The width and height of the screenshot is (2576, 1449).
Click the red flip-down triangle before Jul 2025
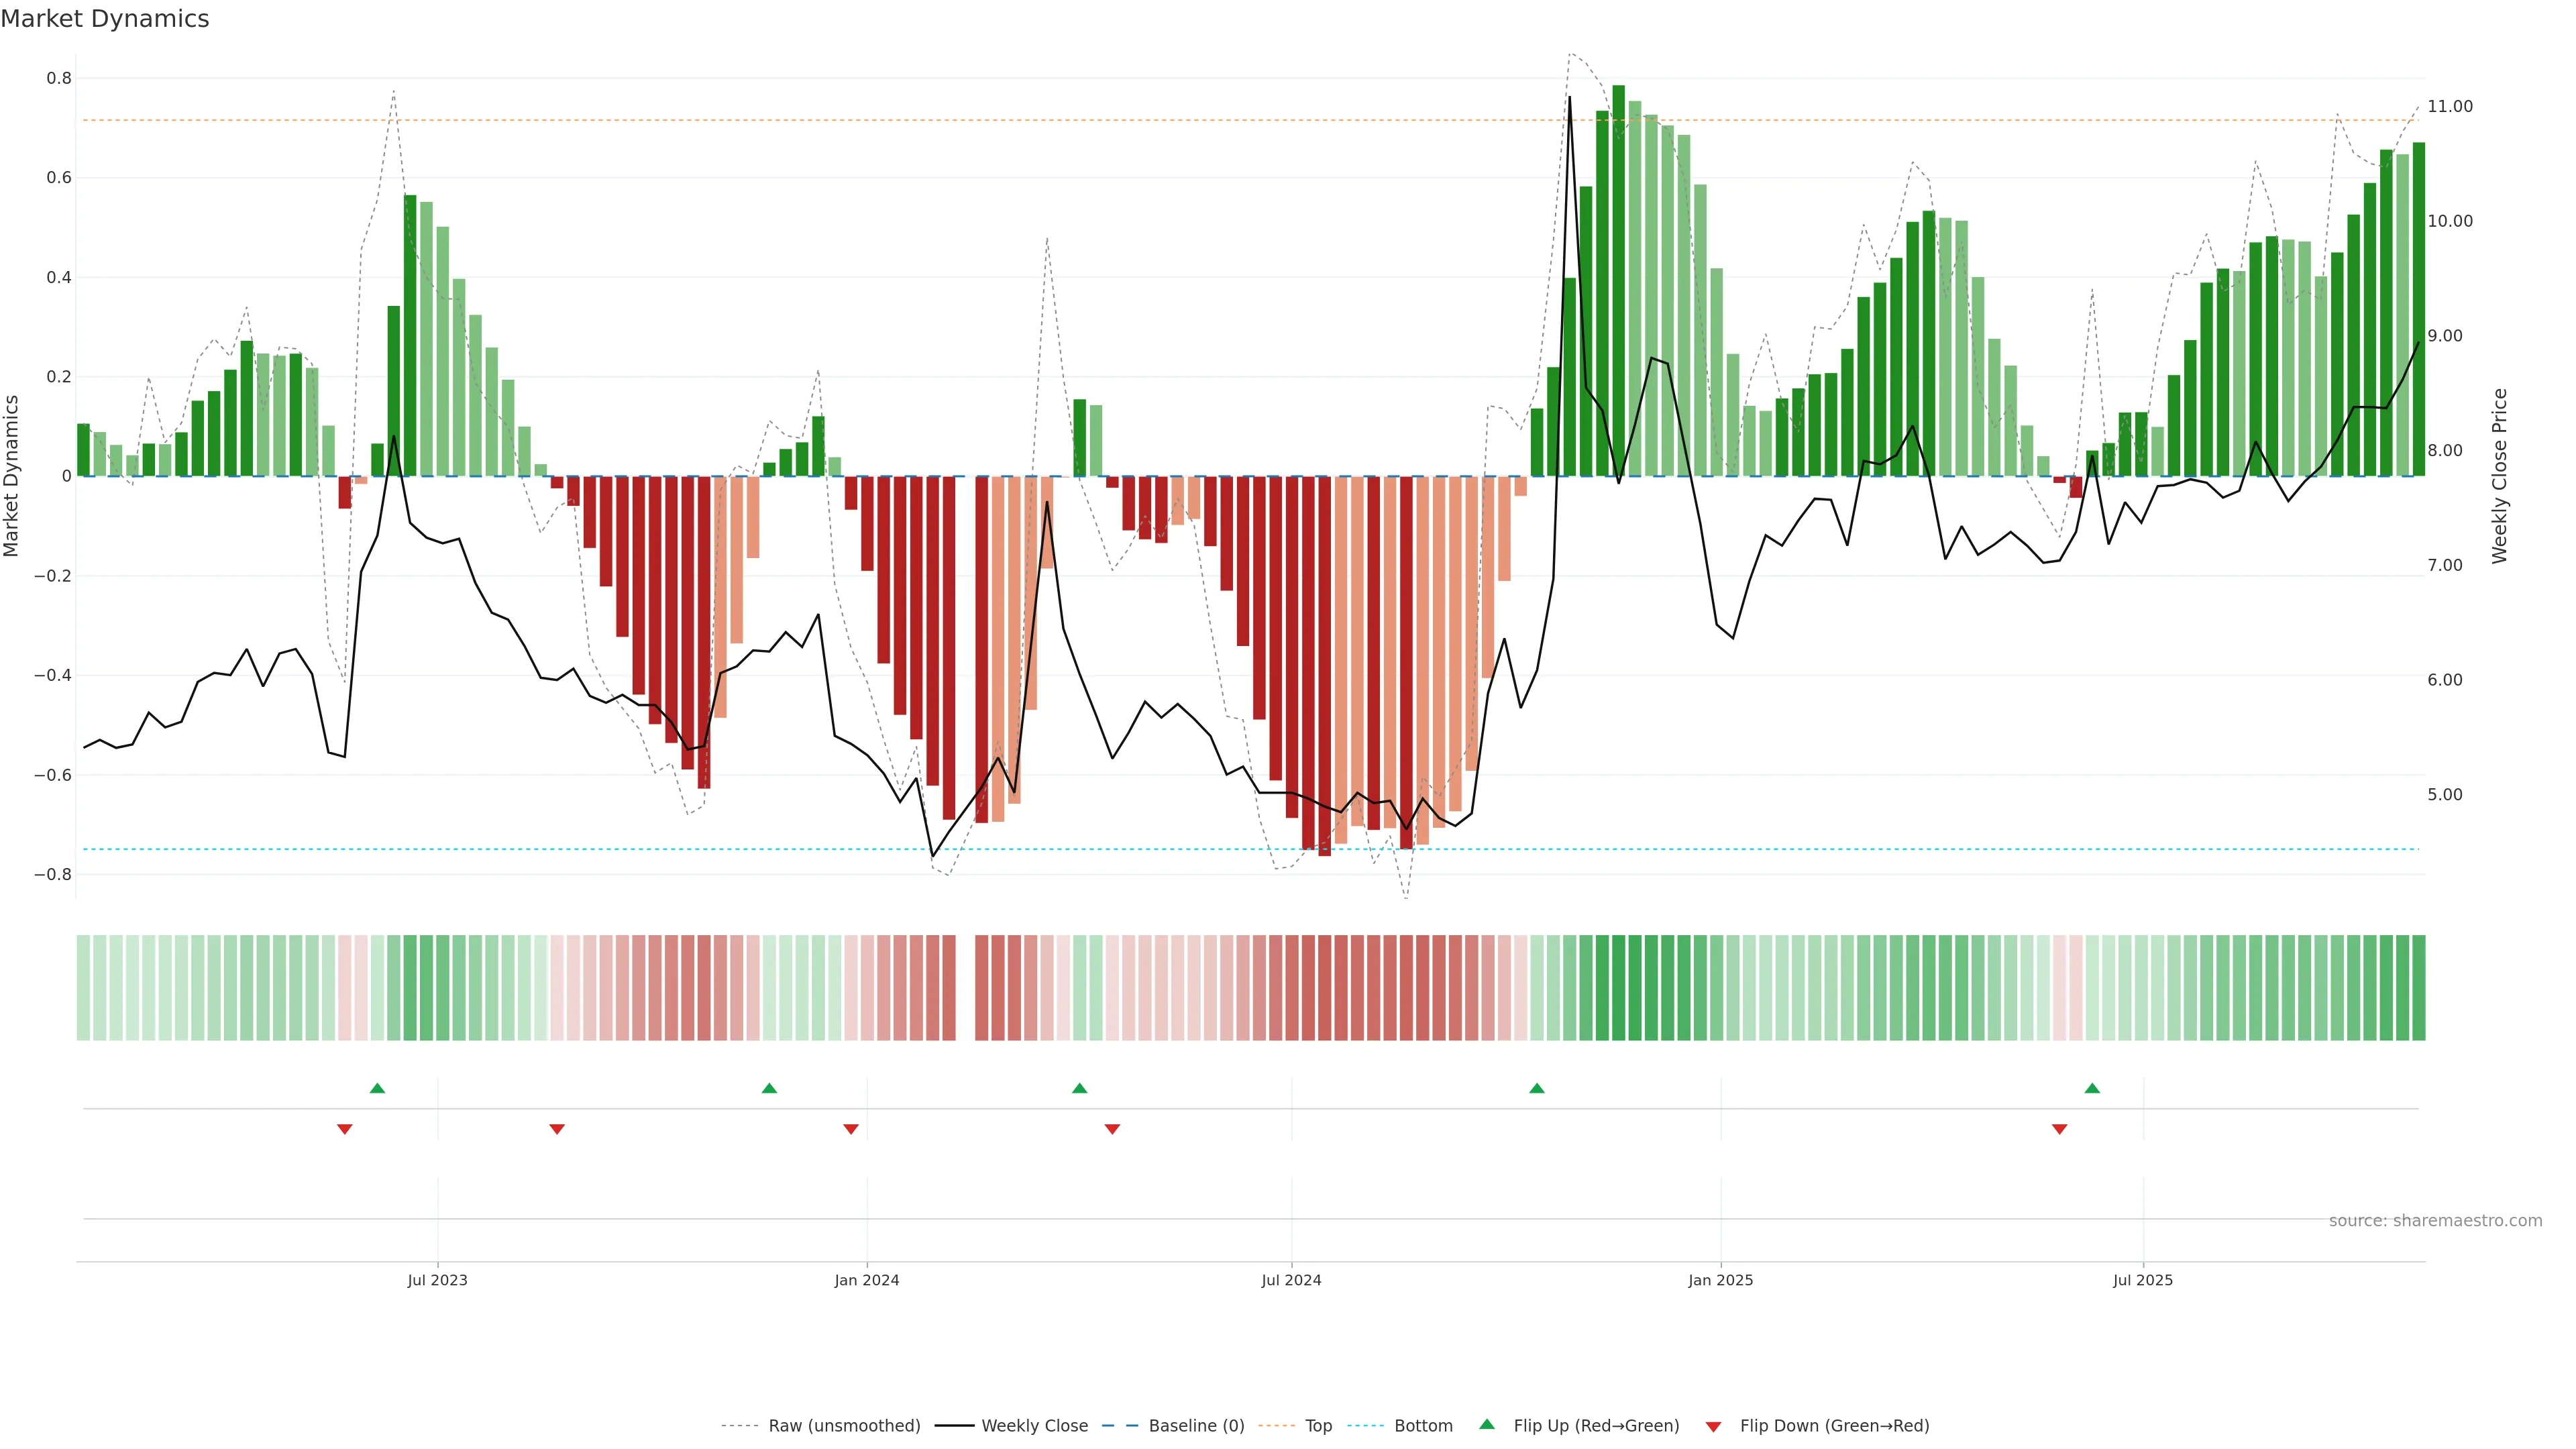click(2059, 1129)
